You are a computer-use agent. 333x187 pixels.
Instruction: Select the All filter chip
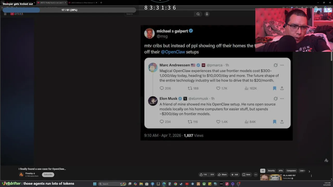263,171
